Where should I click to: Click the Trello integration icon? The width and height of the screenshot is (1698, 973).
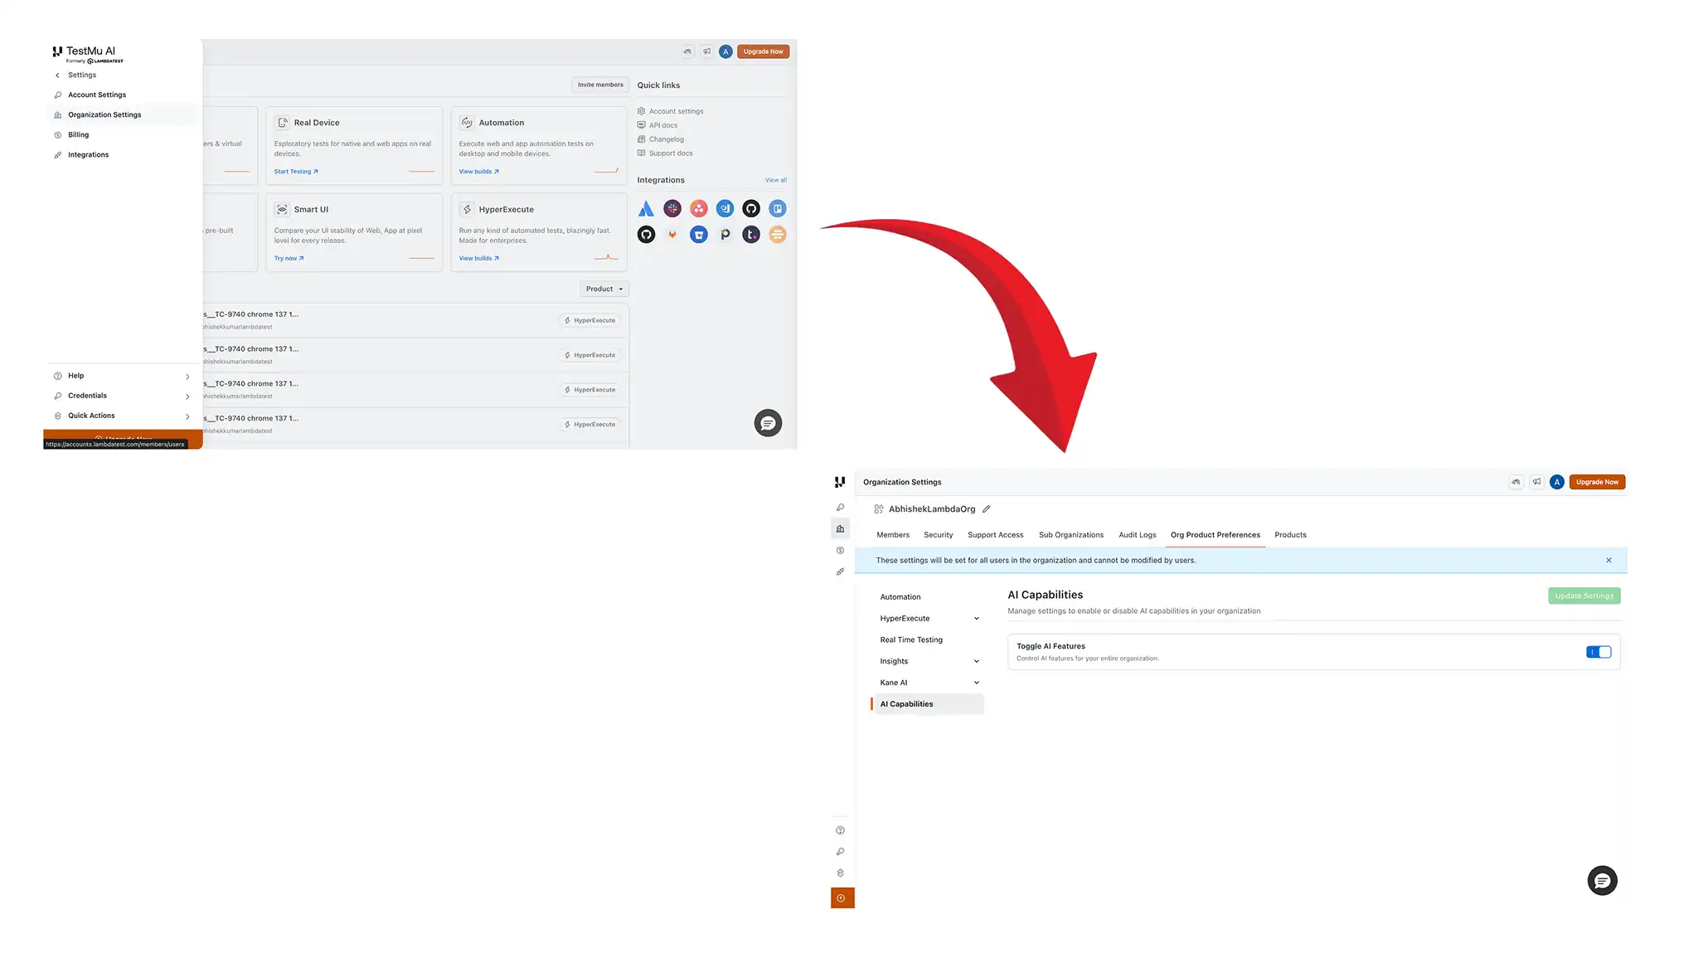778,208
